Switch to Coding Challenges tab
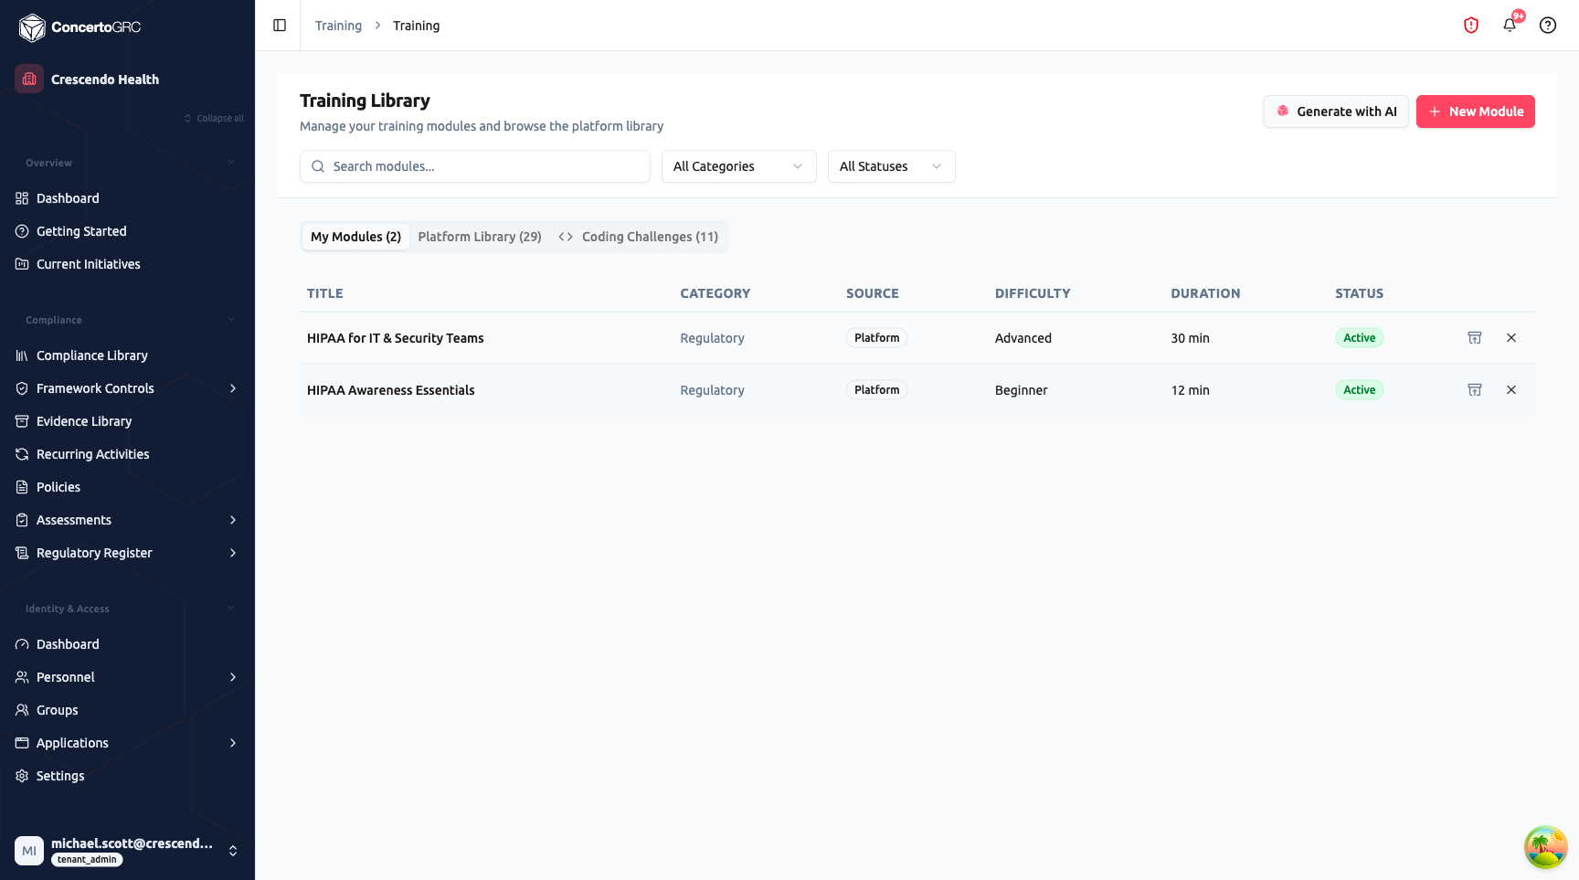The width and height of the screenshot is (1579, 880). point(639,237)
